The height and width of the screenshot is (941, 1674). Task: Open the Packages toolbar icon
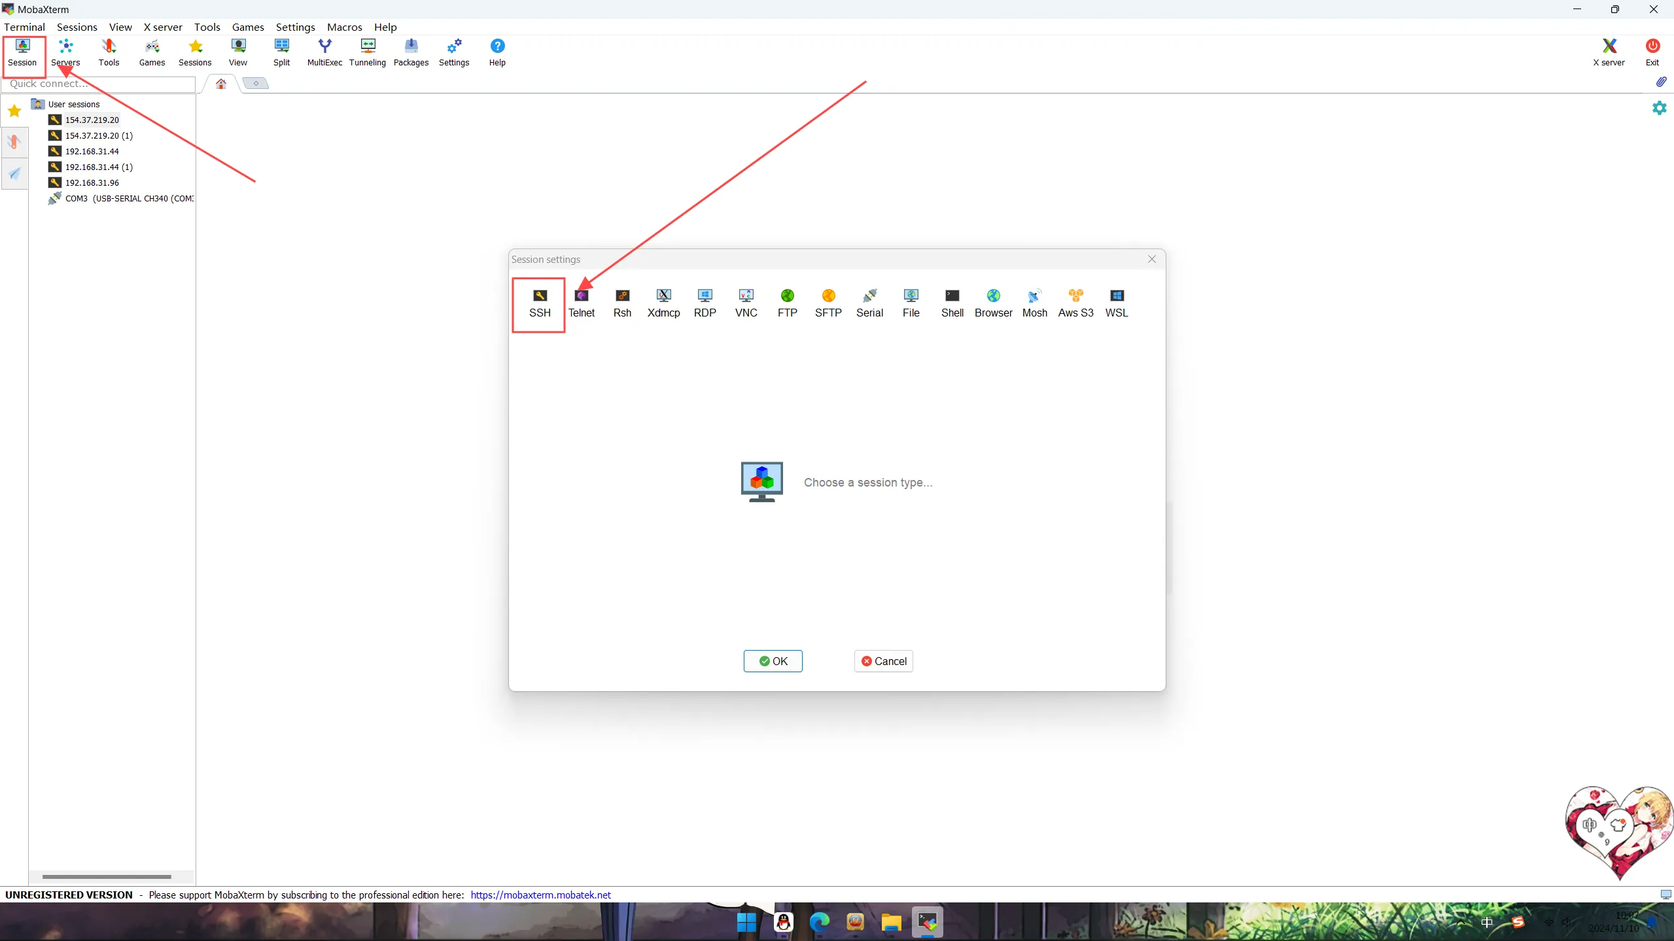coord(411,52)
